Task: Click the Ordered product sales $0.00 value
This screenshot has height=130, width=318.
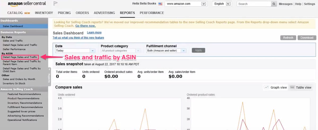Action: [x=111, y=76]
